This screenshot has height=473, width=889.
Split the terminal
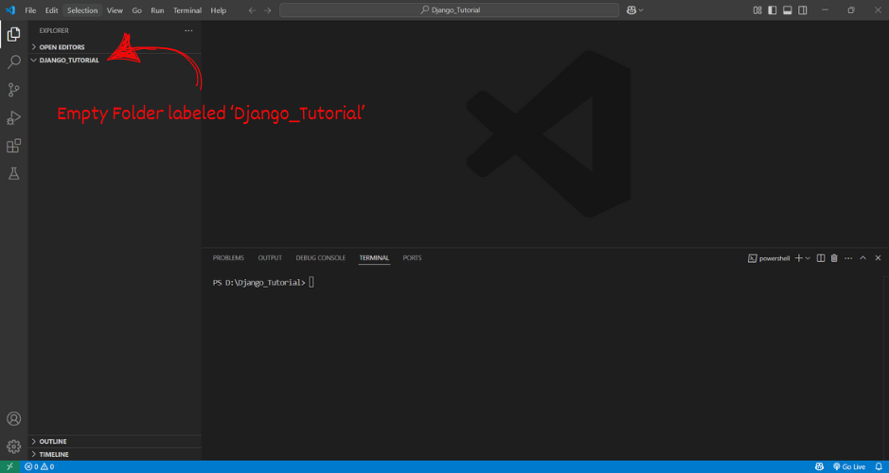(x=821, y=258)
